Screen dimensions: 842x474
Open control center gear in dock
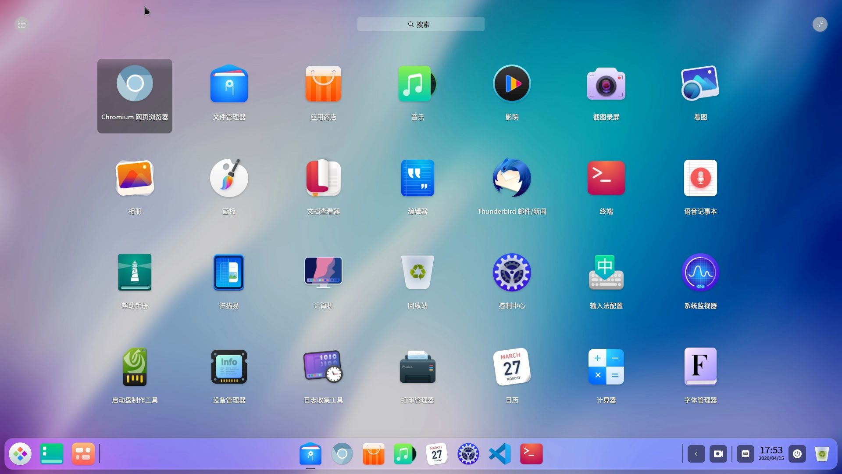tap(468, 454)
